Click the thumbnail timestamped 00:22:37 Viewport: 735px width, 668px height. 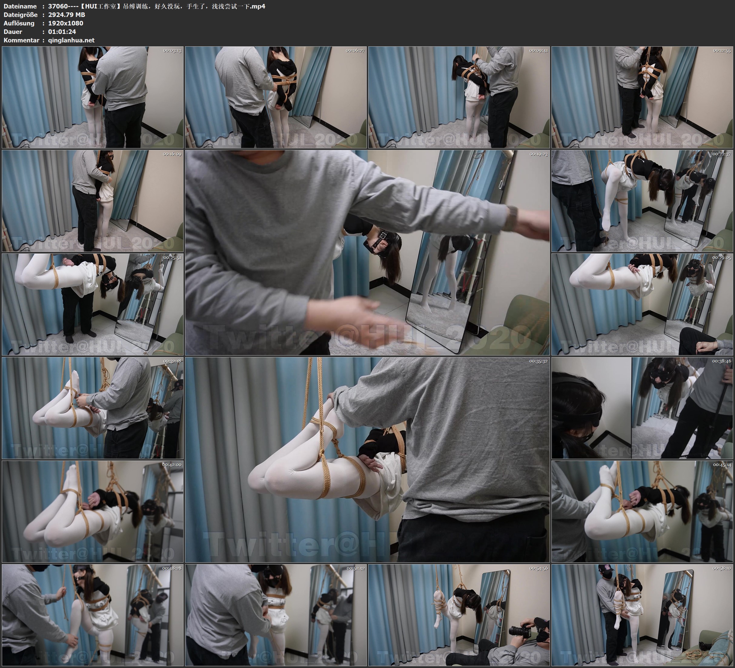pos(642,201)
